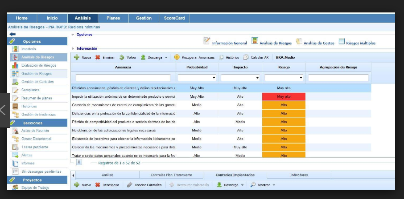
Task: Open Histórico from the toolbar
Action: coord(229,57)
